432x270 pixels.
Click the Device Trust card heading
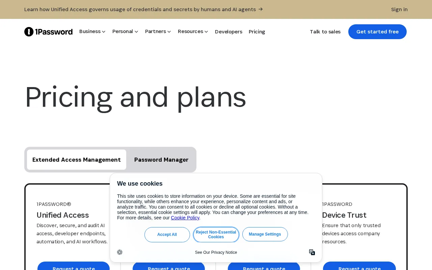click(344, 215)
